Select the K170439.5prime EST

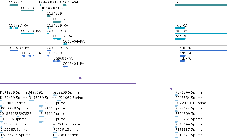coord(1,101)
